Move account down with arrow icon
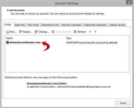The width and height of the screenshot is (134, 108). point(95,32)
